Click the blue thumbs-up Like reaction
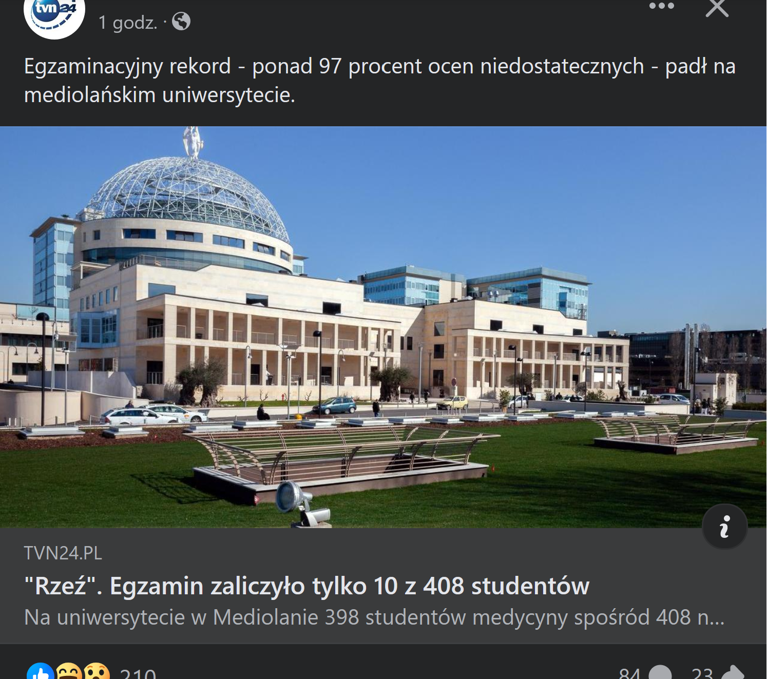Screen dimensions: 767x679 click(41, 672)
